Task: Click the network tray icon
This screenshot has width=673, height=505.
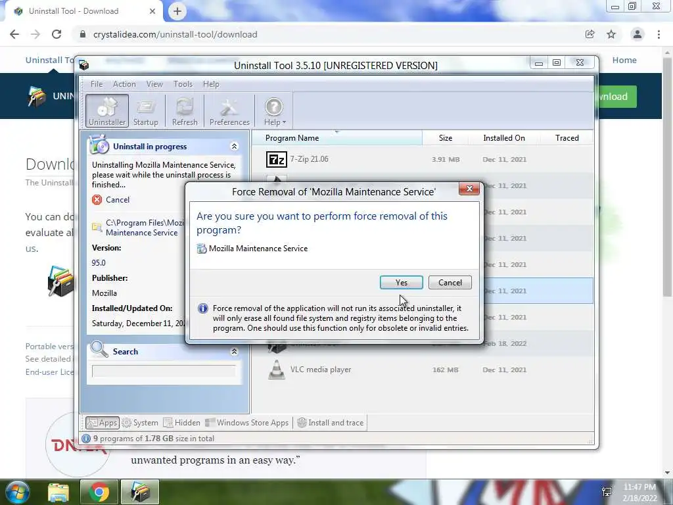Action: pos(607,492)
